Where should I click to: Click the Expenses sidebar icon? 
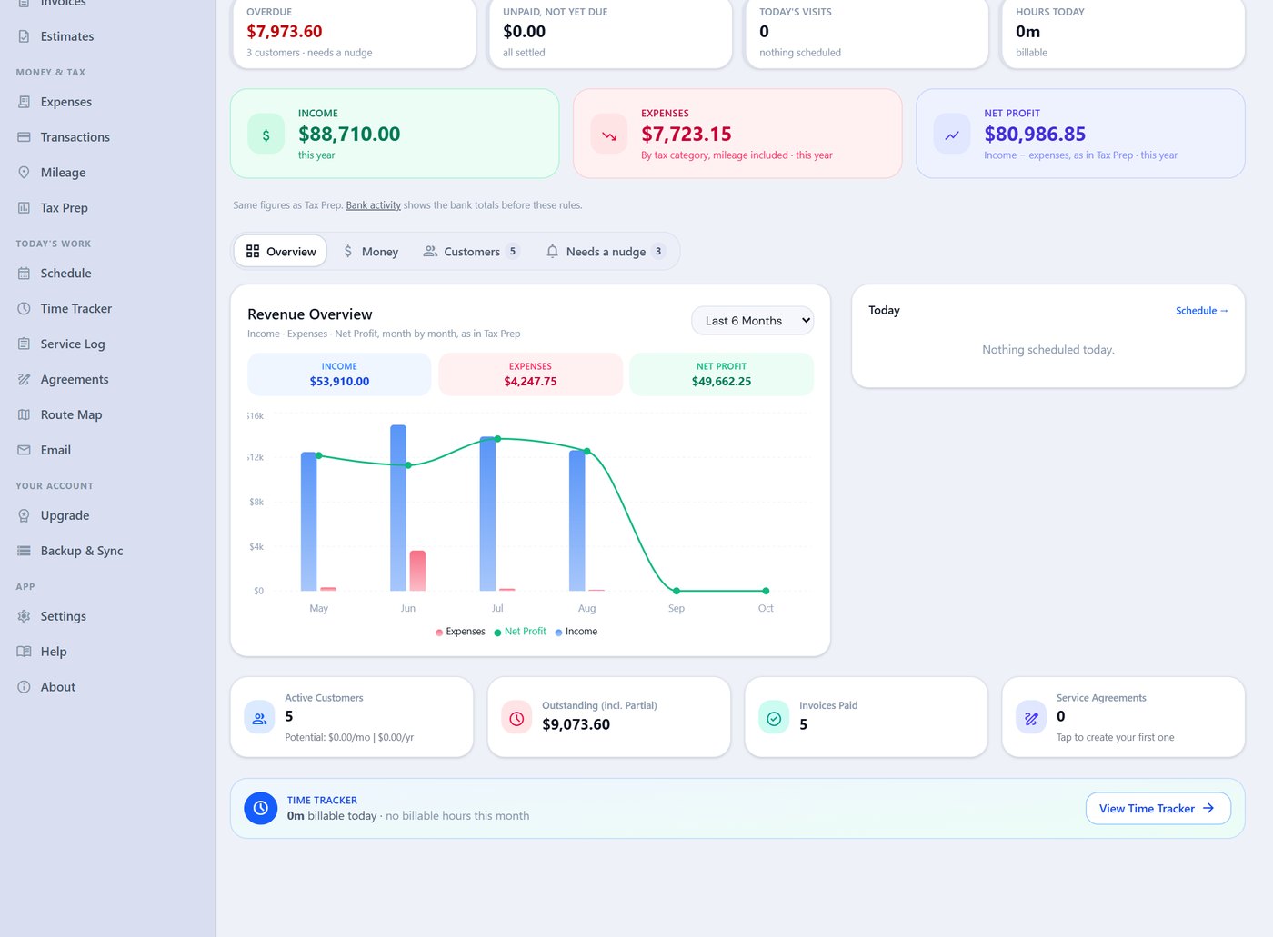24,102
